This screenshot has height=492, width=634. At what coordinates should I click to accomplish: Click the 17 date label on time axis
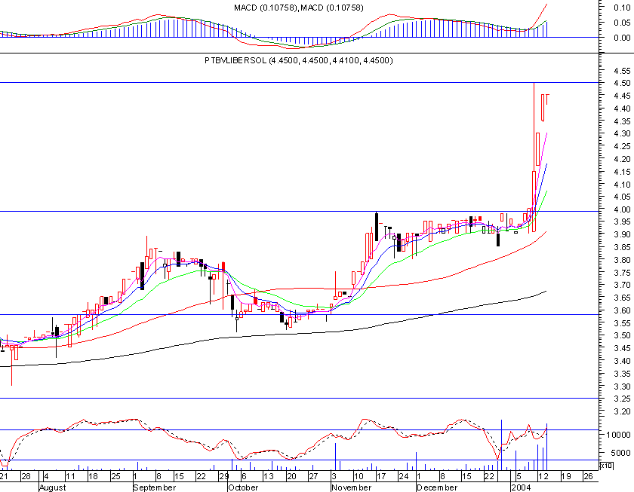pyautogui.click(x=381, y=477)
